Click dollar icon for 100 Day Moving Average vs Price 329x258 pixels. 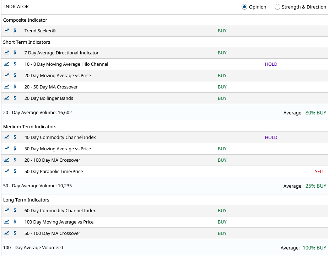click(15, 221)
